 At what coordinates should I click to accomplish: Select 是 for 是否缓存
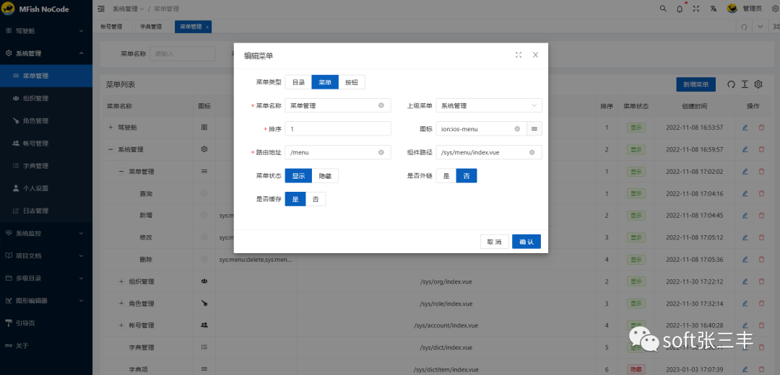pos(295,199)
